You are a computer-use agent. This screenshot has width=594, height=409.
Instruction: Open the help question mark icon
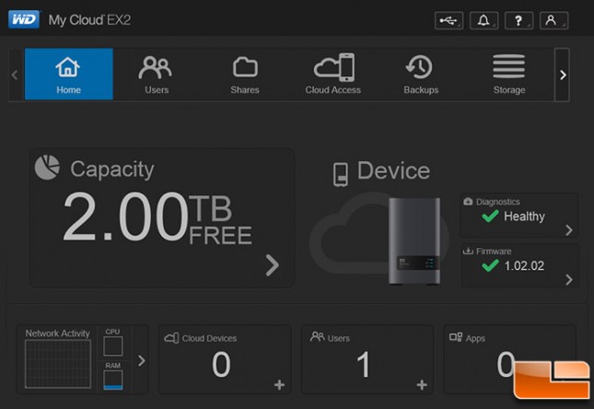tap(519, 20)
